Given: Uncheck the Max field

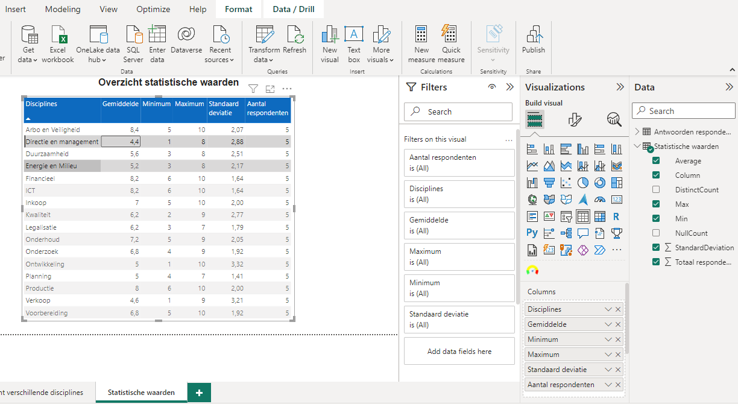Looking at the screenshot, I should pos(656,204).
